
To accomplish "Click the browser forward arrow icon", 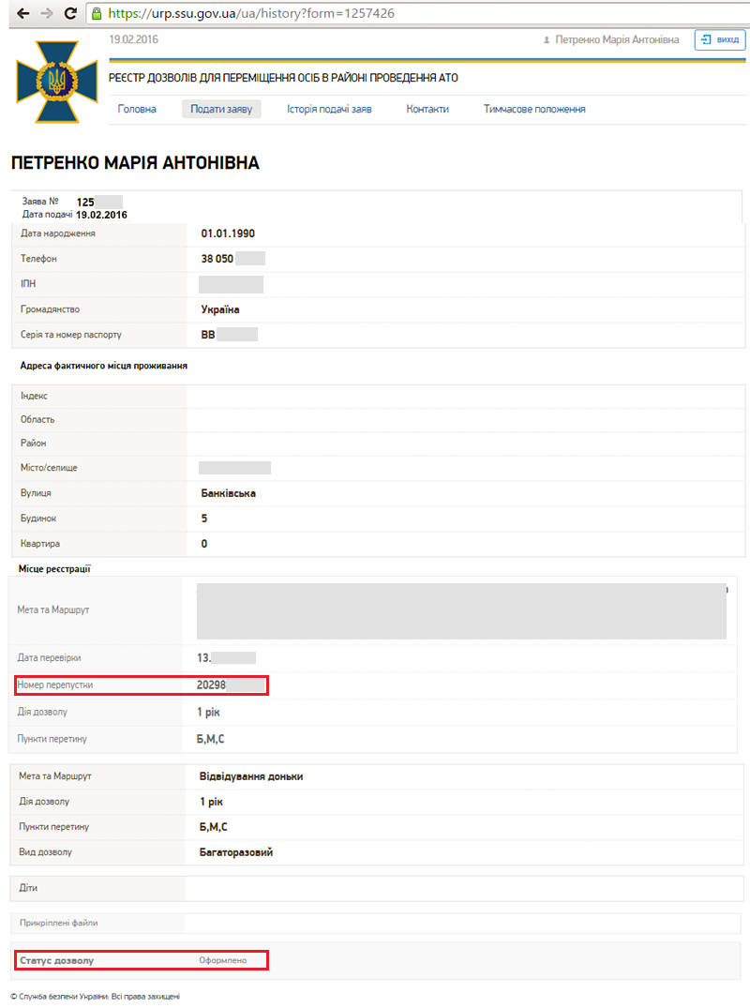I will tap(47, 13).
